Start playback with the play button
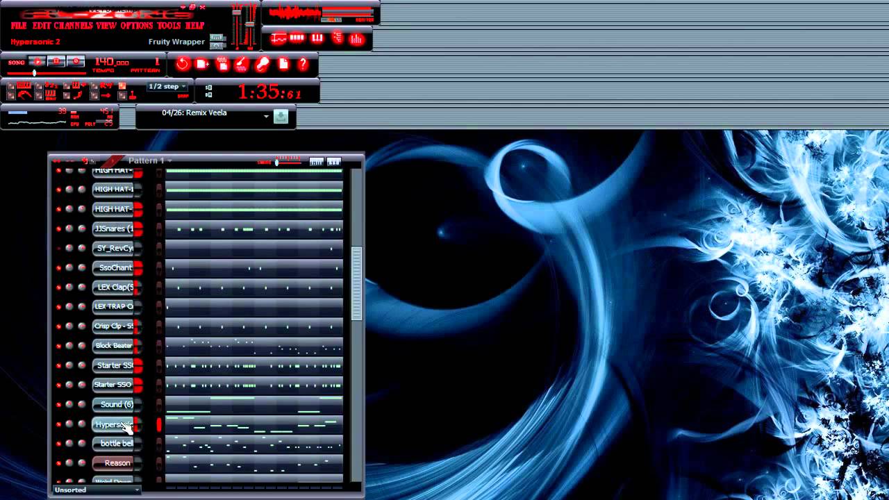The image size is (889, 500). [x=37, y=62]
